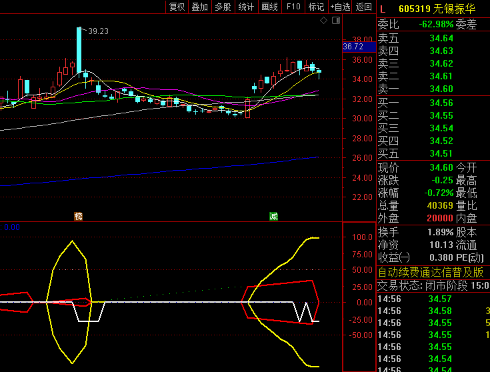490x372 pixels.
Task: Click the 100.0 indicator axis label
Action: tap(362, 237)
